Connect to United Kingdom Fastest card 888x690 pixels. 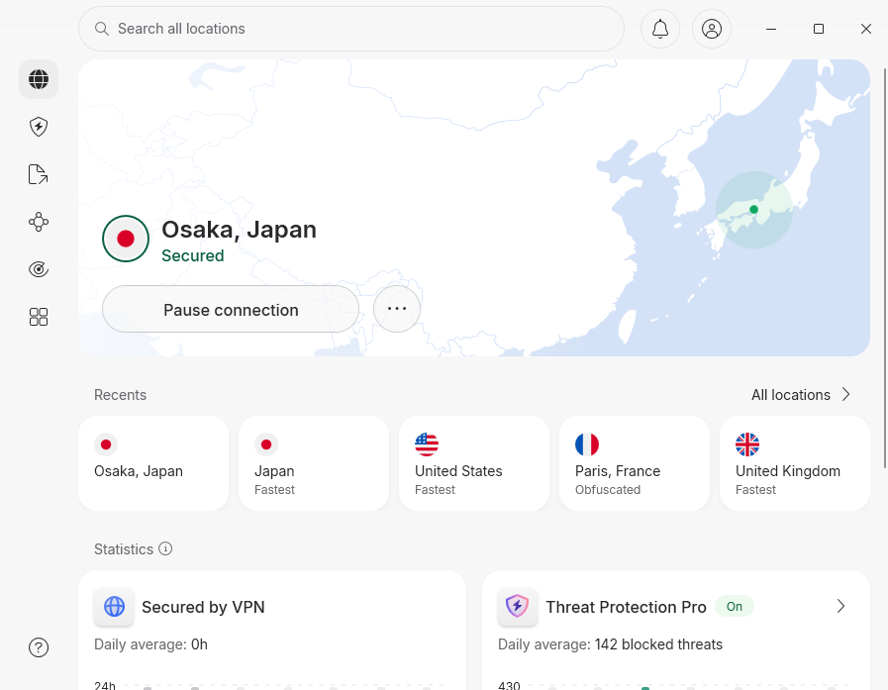(795, 463)
